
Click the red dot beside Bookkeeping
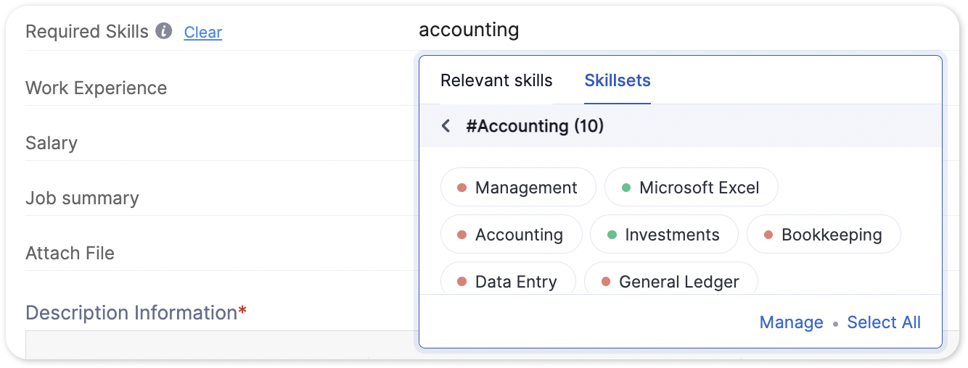pyautogui.click(x=768, y=235)
